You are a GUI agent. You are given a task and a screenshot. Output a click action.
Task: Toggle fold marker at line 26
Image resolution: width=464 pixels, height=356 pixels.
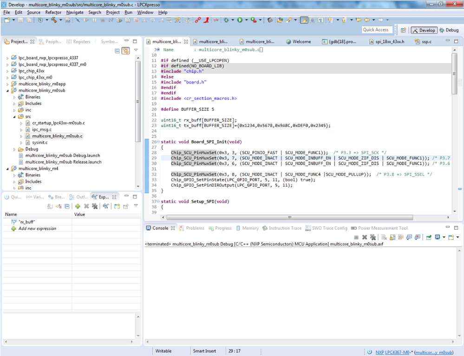click(x=158, y=142)
